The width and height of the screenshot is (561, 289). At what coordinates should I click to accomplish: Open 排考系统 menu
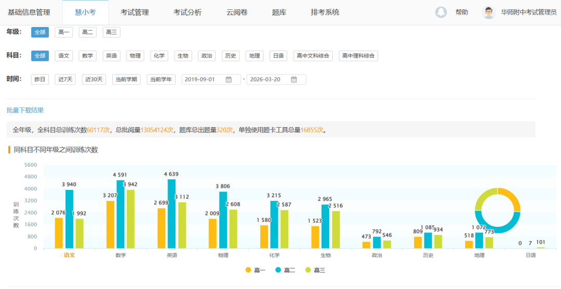[325, 12]
